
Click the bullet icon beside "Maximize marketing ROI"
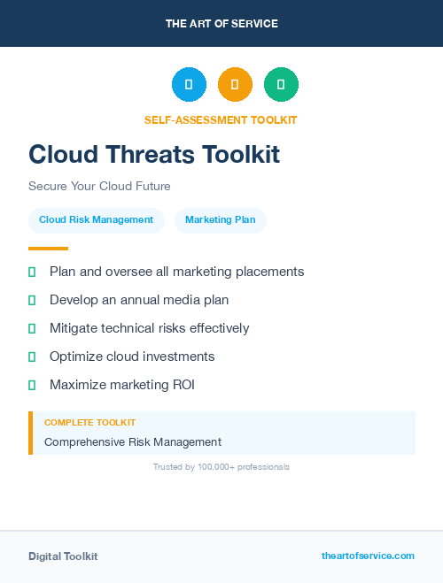32,385
